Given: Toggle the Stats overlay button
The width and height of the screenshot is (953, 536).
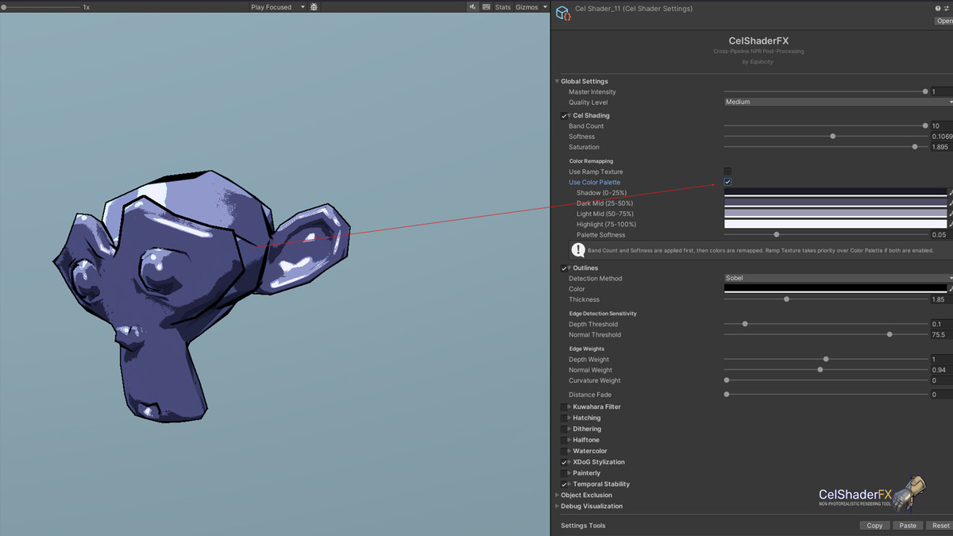Looking at the screenshot, I should [x=503, y=7].
